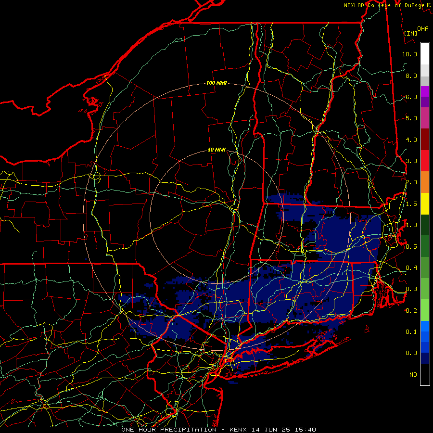Image resolution: width=433 pixels, height=433 pixels.
Task: Click the 2.0 legend value
Action: (x=411, y=182)
